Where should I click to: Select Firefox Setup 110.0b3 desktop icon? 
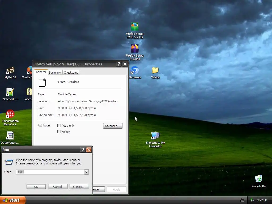135,52
